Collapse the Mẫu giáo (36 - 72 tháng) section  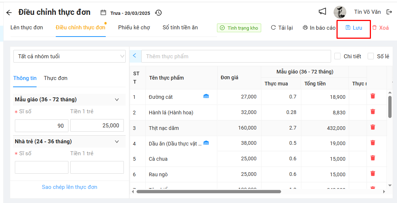pos(117,100)
